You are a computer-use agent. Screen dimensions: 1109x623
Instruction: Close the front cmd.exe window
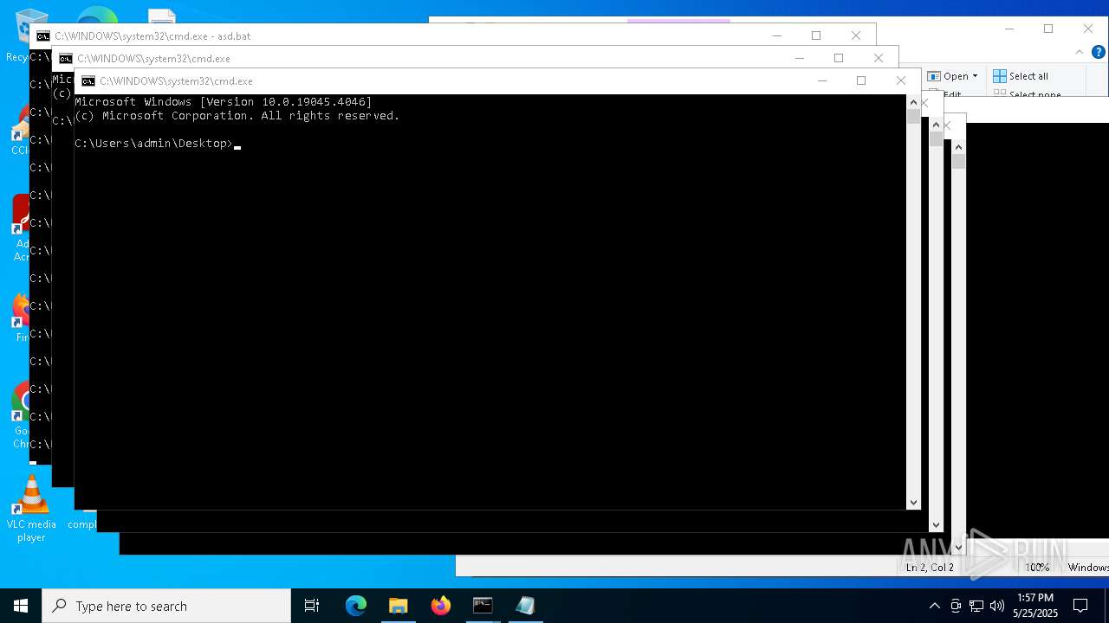901,80
